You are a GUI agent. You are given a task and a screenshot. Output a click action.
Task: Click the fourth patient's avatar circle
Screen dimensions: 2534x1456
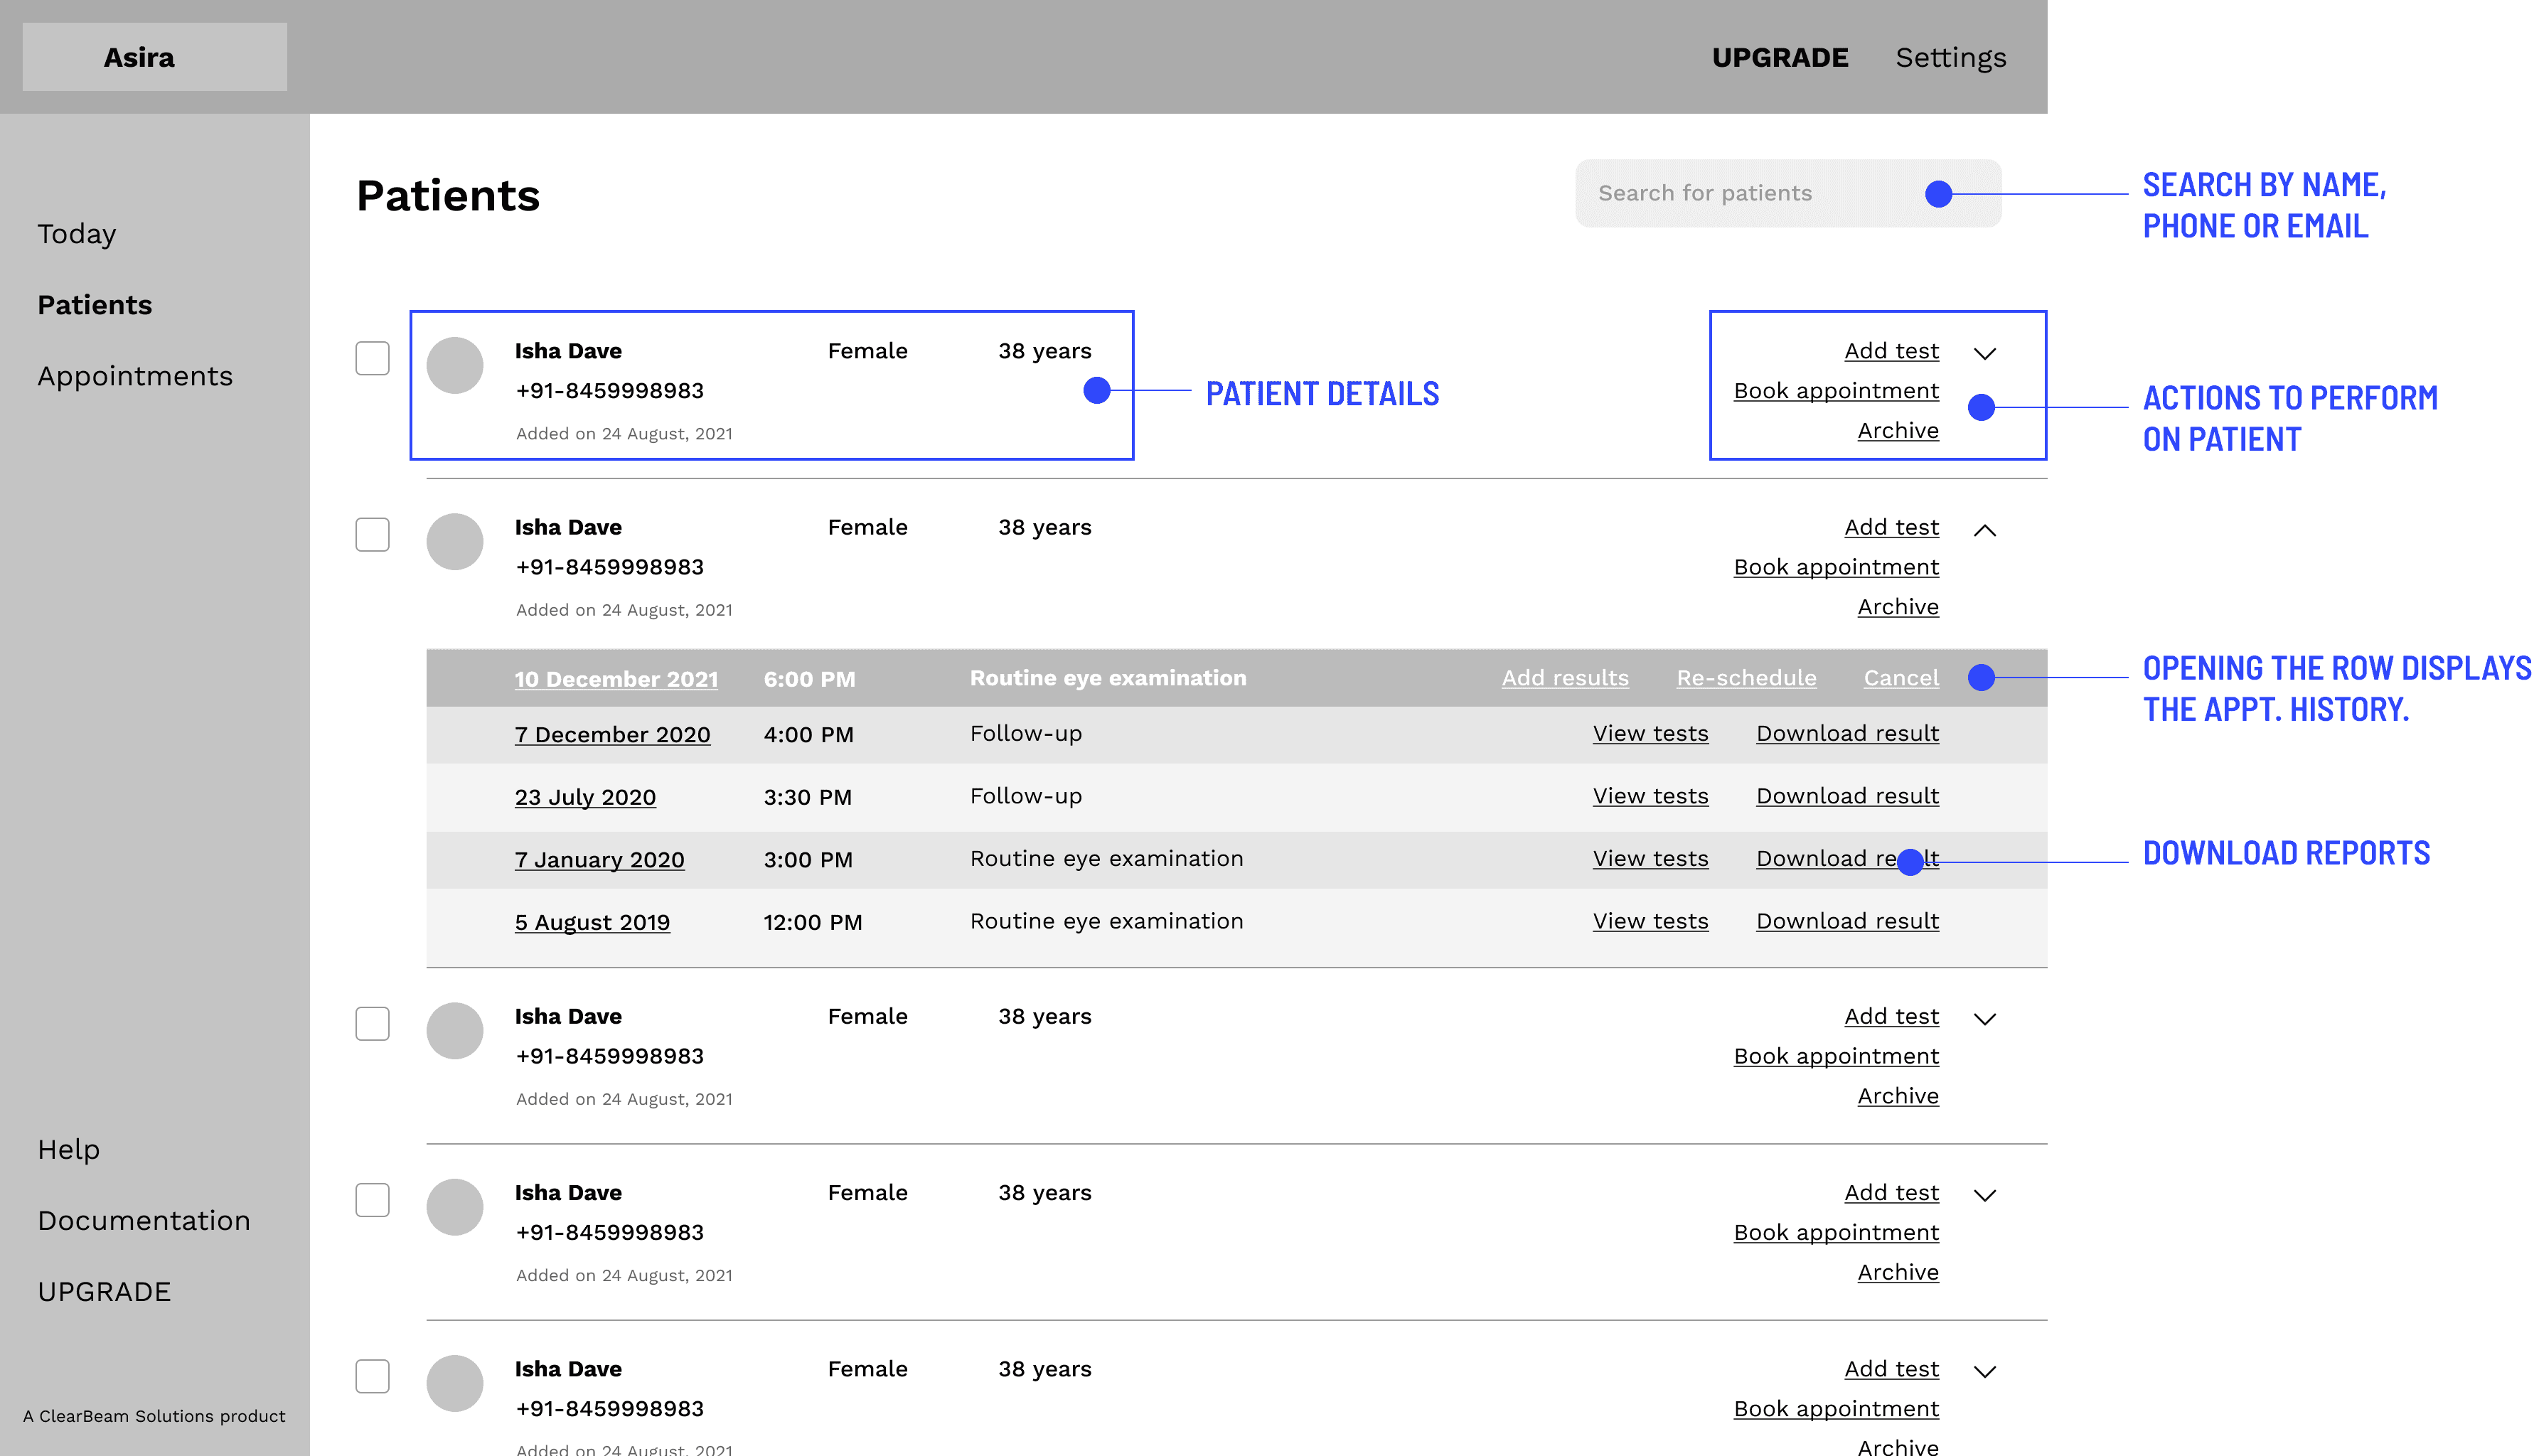pos(454,1206)
